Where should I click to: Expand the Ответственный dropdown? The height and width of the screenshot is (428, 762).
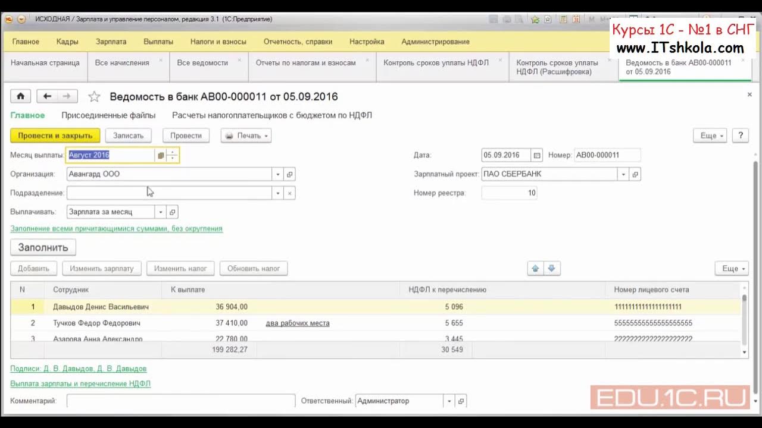tap(449, 401)
